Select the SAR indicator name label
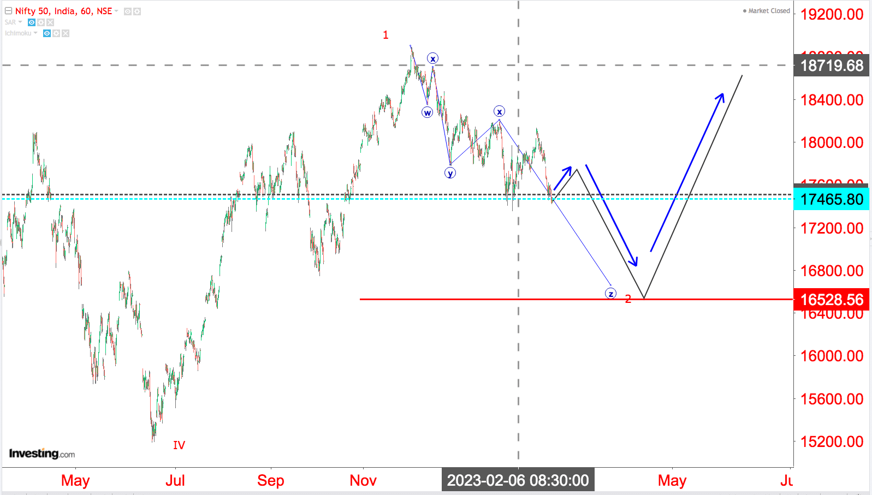Image resolution: width=872 pixels, height=495 pixels. click(x=10, y=22)
